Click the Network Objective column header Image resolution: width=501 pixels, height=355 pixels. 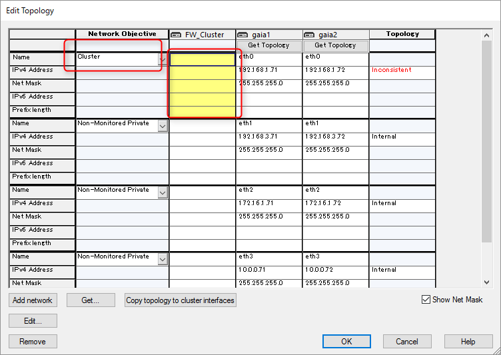[122, 34]
